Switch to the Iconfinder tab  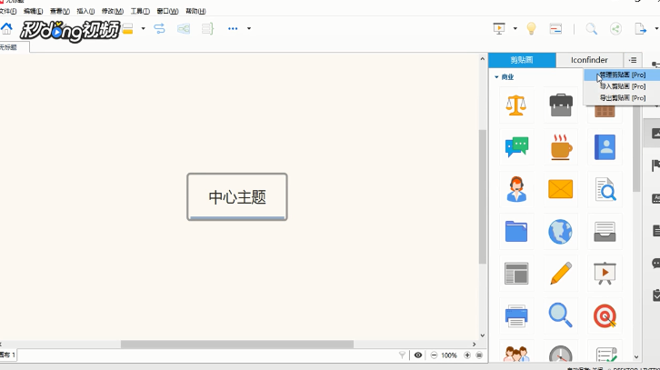tap(589, 60)
